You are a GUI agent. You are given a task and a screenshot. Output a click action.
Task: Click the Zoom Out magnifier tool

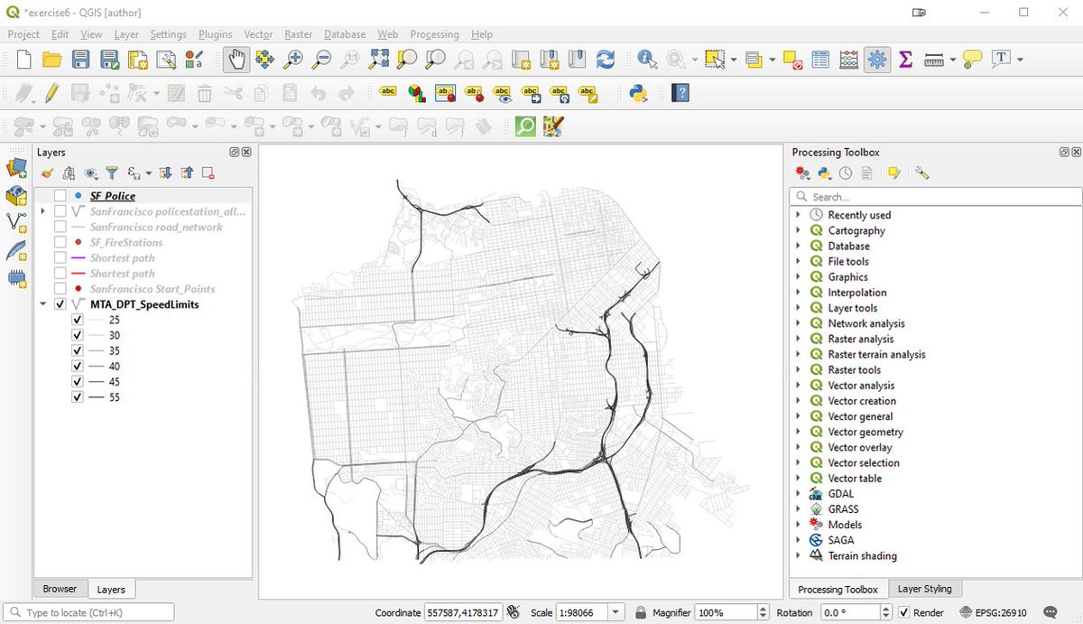pos(321,60)
